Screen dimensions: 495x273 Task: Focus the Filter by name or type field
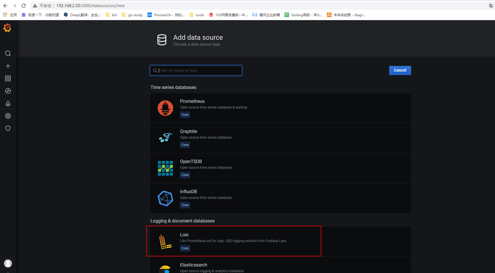pos(196,70)
